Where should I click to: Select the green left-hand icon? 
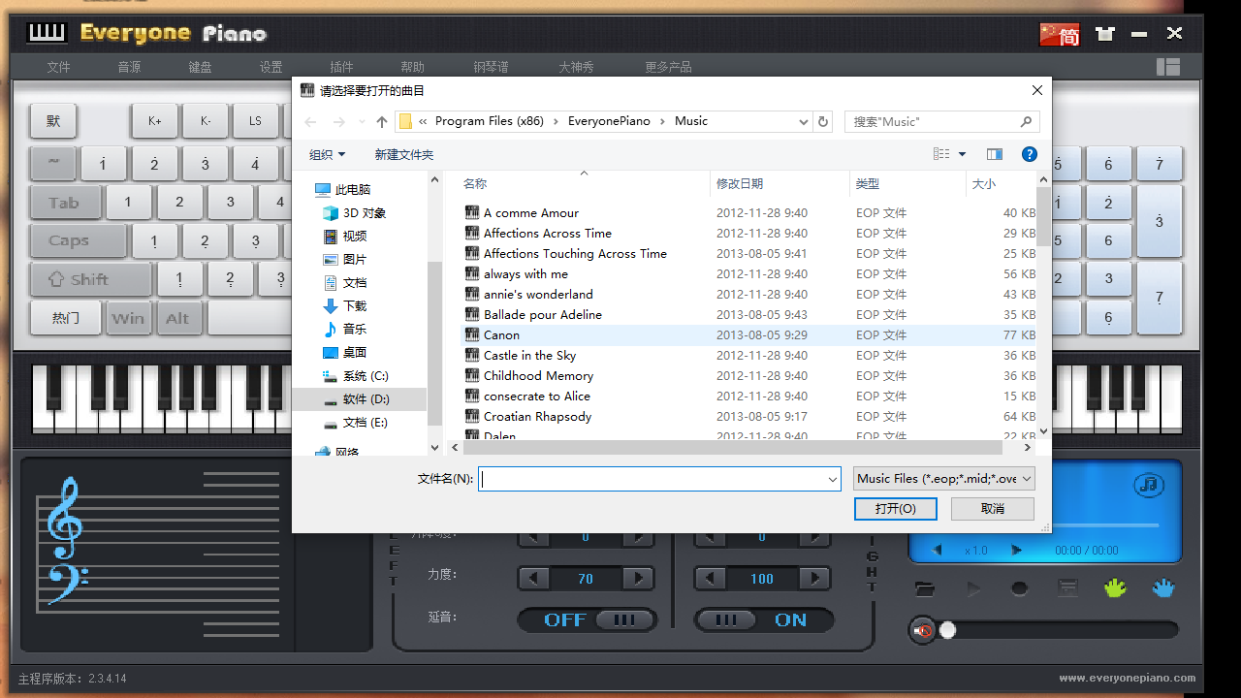point(1115,587)
